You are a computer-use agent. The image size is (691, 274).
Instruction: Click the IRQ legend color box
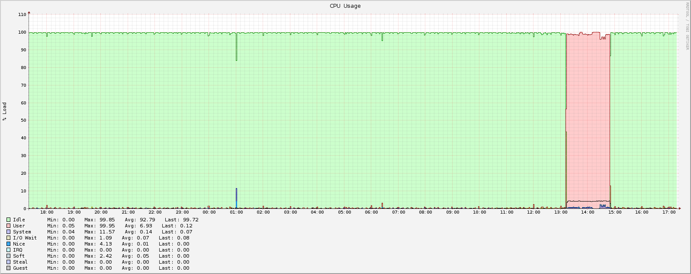[x=8, y=250]
